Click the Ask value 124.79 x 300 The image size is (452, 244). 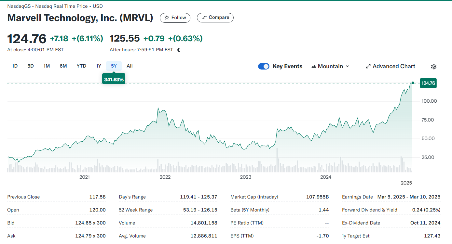click(x=90, y=236)
